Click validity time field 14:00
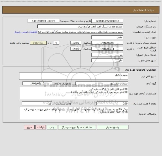This screenshot has width=162, height=156. tap(76, 49)
